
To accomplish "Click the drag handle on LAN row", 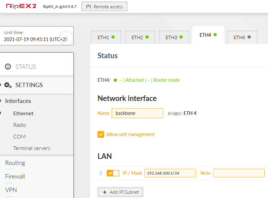I will [x=101, y=173].
